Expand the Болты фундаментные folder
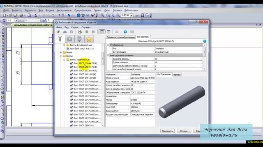The image size is (263, 147). point(64,45)
